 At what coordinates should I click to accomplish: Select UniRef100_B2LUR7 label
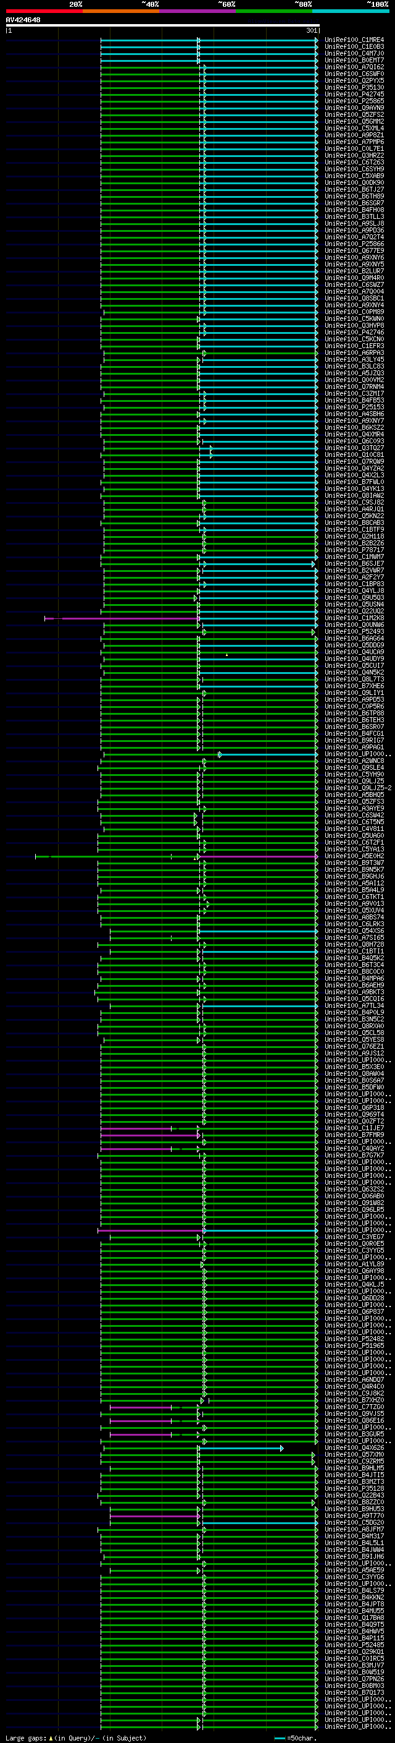pos(354,271)
